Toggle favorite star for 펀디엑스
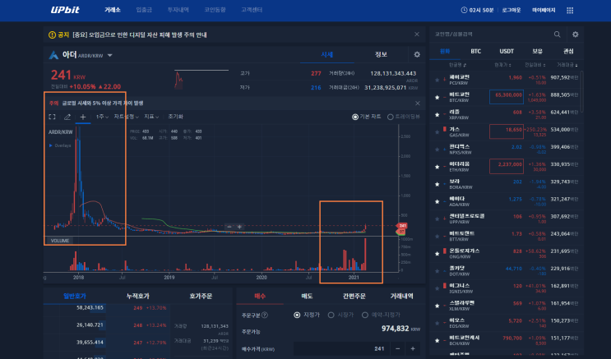Image resolution: width=611 pixels, height=359 pixels. tap(437, 150)
